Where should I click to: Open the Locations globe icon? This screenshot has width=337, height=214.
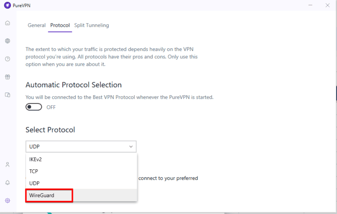click(7, 41)
